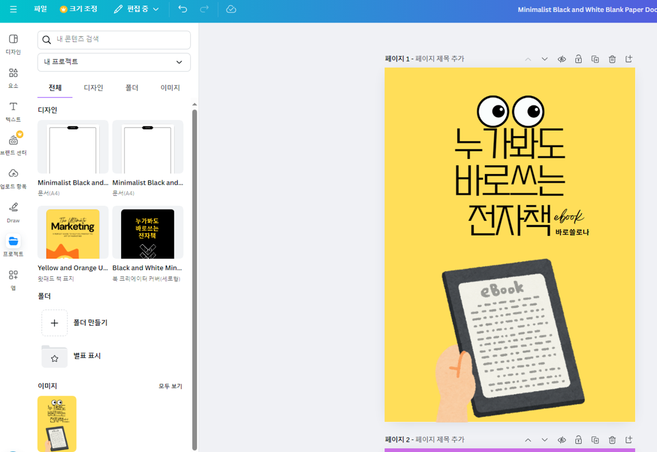Click the cloud save status icon
Screen dimensions: 657x452
click(231, 9)
